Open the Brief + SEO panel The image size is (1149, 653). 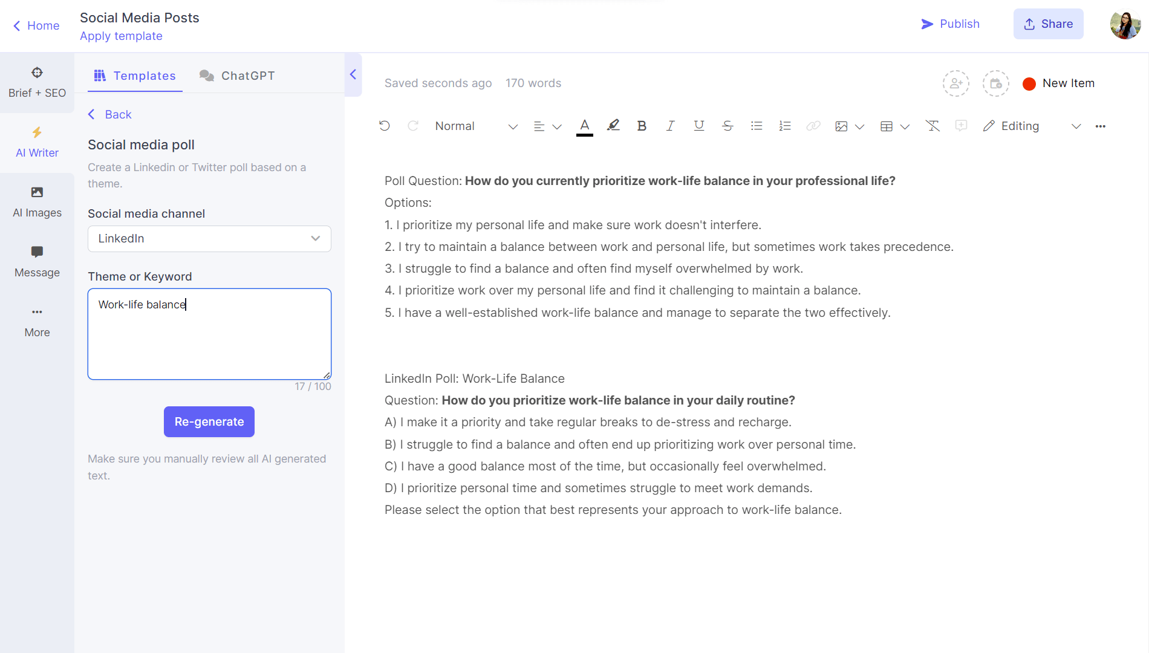tap(37, 83)
